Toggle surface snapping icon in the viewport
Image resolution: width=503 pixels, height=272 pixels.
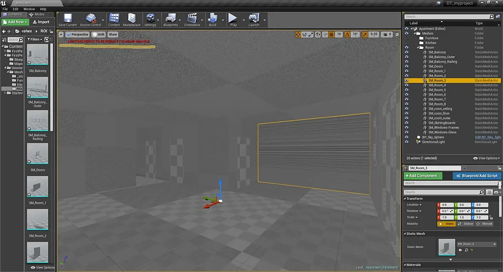tap(325, 34)
